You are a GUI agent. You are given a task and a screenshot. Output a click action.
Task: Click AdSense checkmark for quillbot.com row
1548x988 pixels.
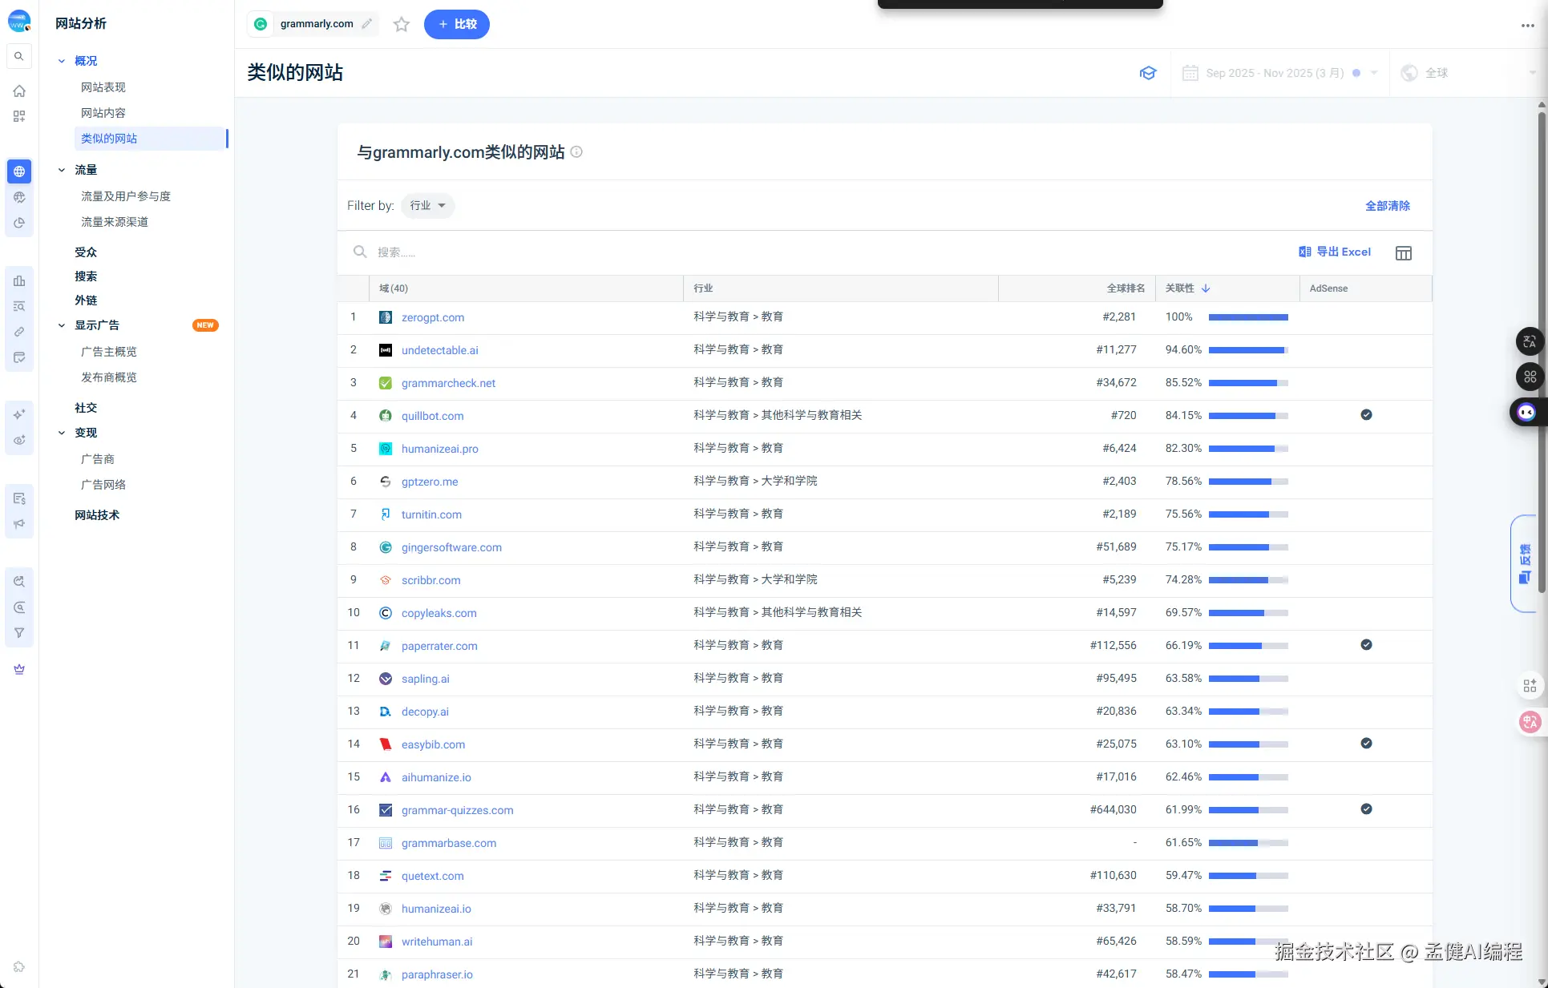click(1366, 415)
